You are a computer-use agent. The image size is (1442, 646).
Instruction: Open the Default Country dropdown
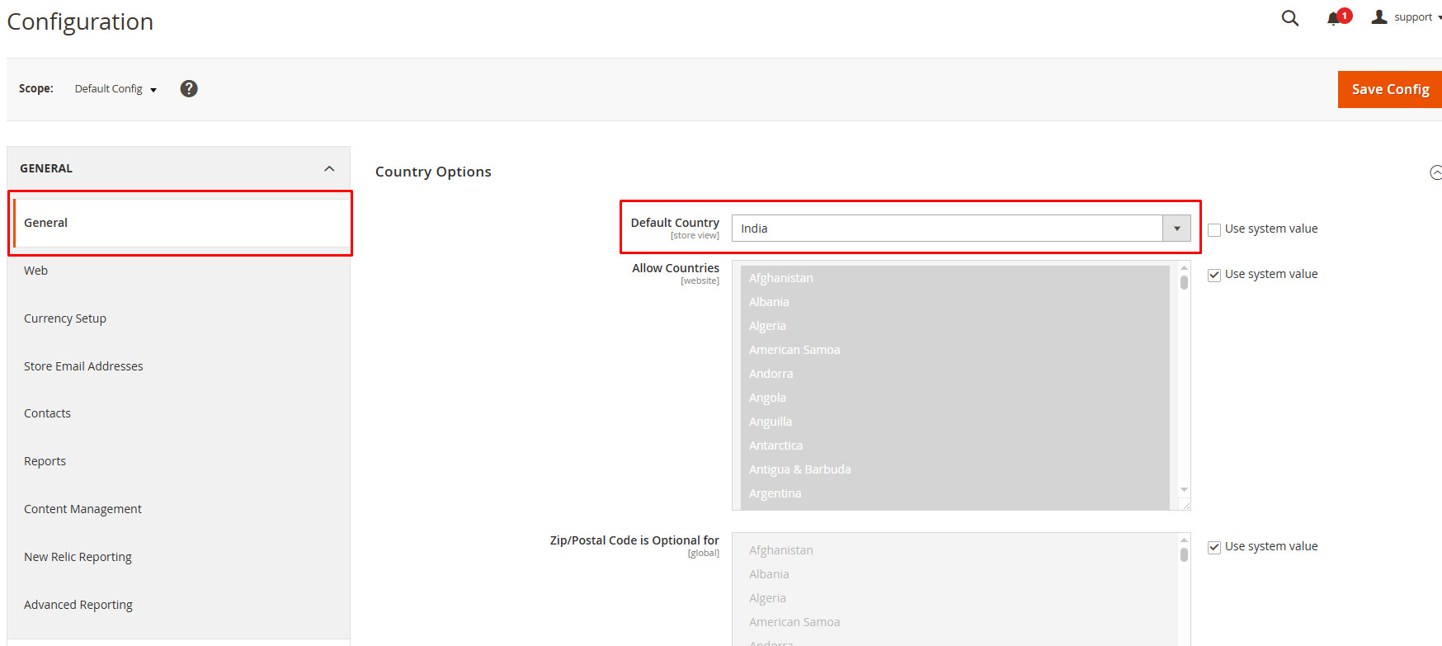pyautogui.click(x=961, y=229)
